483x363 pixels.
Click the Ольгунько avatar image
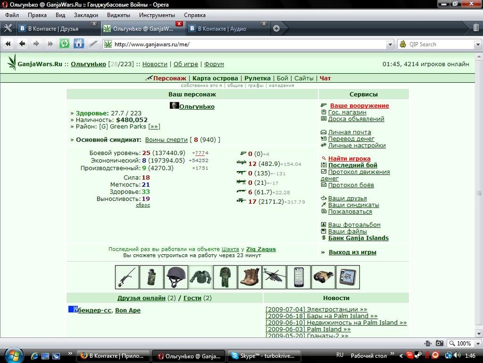click(175, 106)
